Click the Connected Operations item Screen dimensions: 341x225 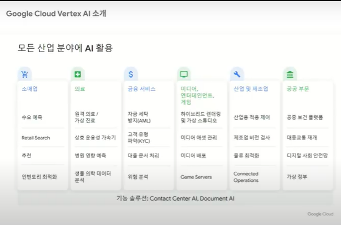click(246, 177)
